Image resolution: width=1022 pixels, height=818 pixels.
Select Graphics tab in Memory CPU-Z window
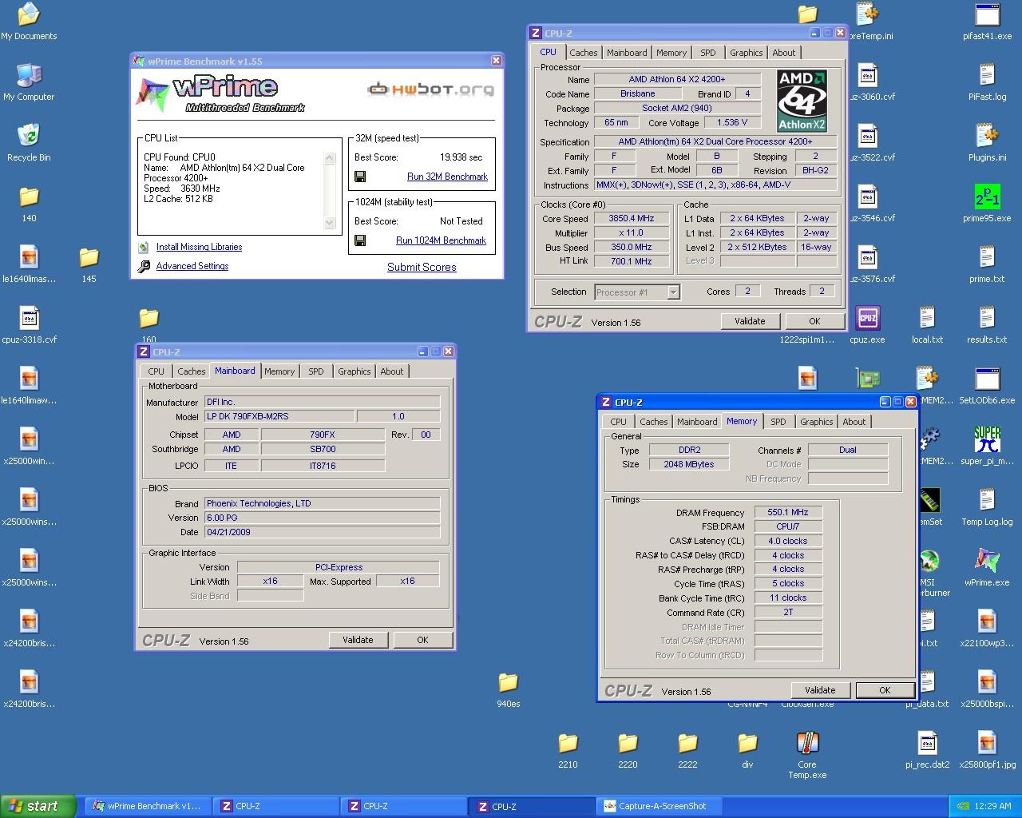pyautogui.click(x=816, y=422)
